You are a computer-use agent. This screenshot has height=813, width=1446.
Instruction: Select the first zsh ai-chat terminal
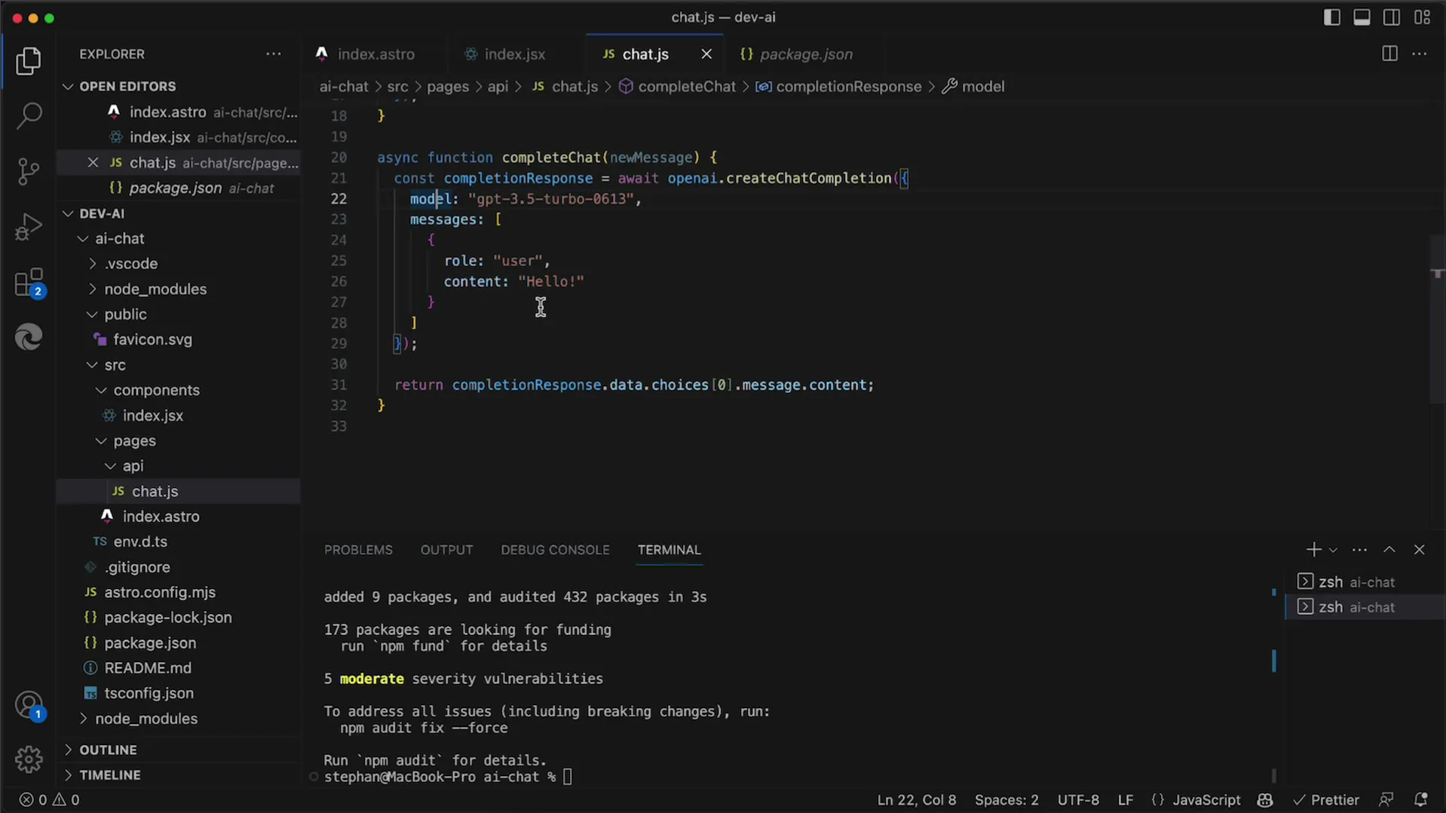click(x=1365, y=581)
